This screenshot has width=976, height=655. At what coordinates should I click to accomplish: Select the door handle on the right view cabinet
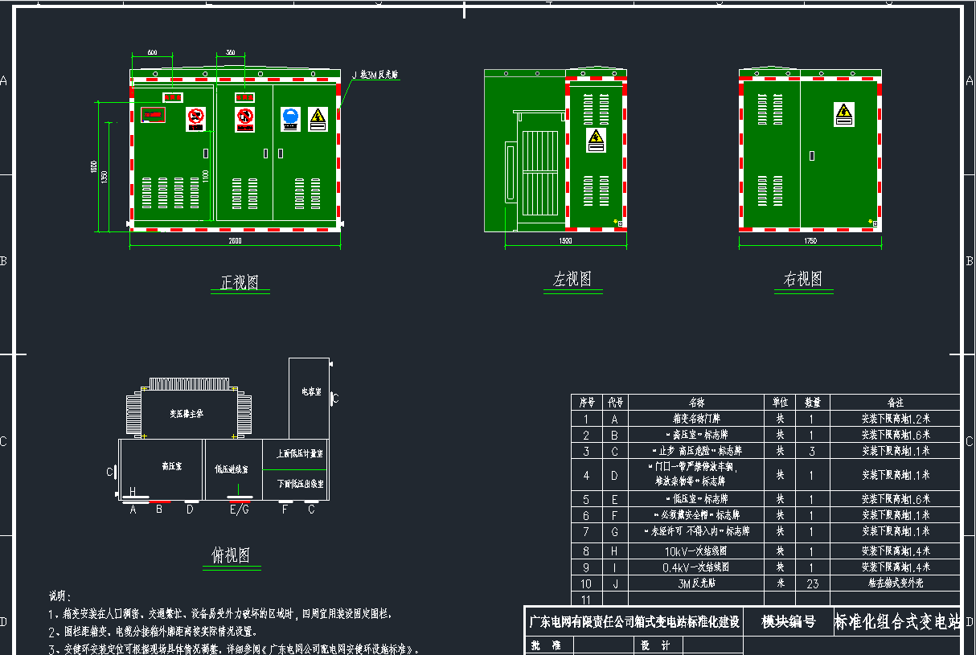[811, 155]
